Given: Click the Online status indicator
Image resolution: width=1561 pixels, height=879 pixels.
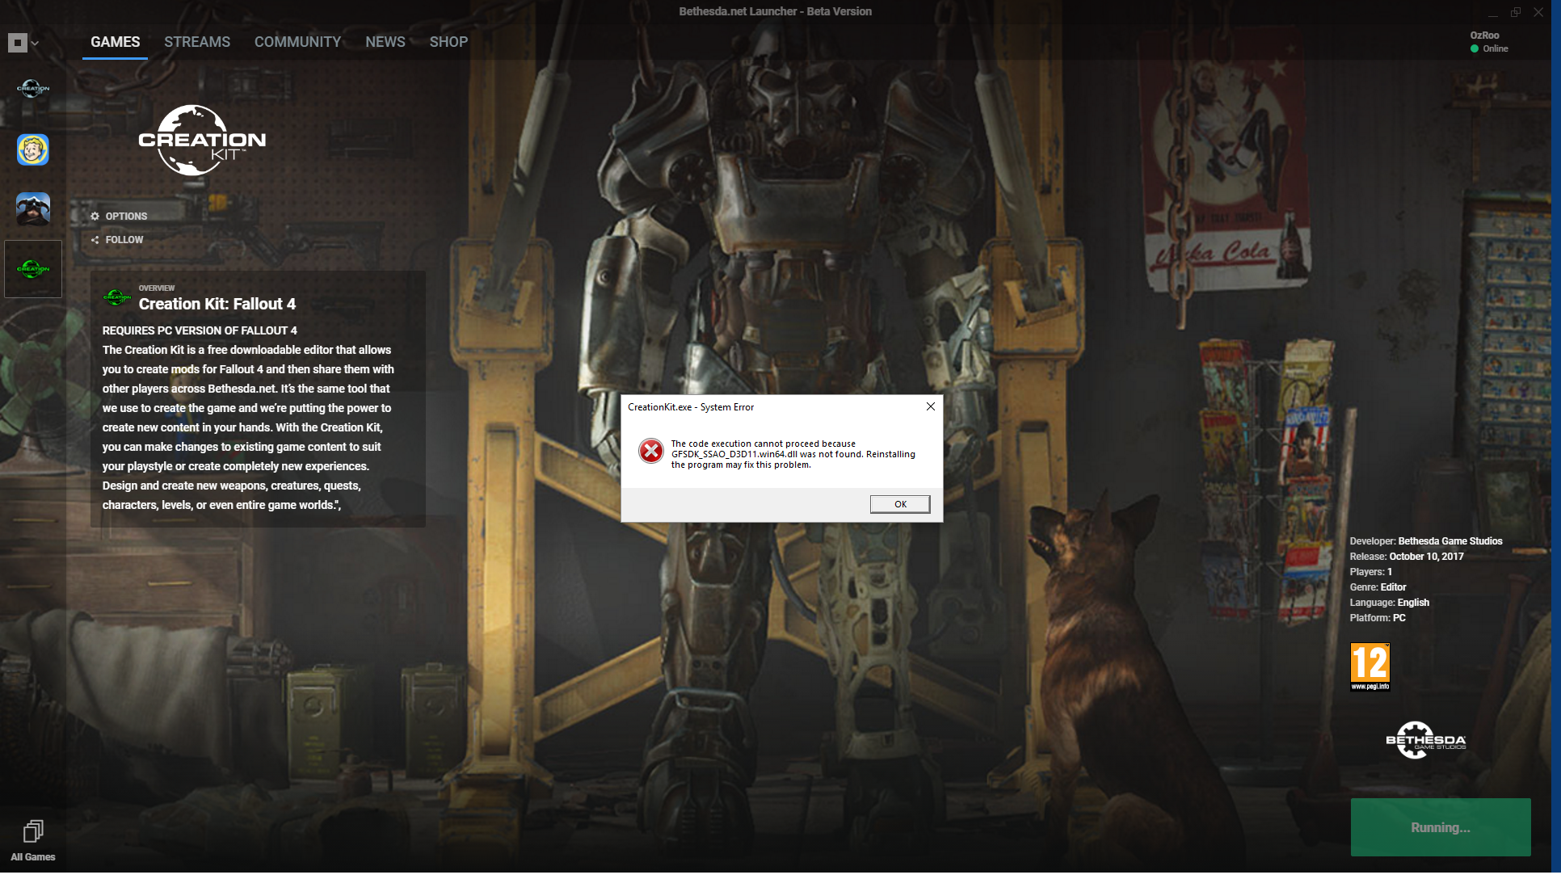Looking at the screenshot, I should tap(1489, 48).
